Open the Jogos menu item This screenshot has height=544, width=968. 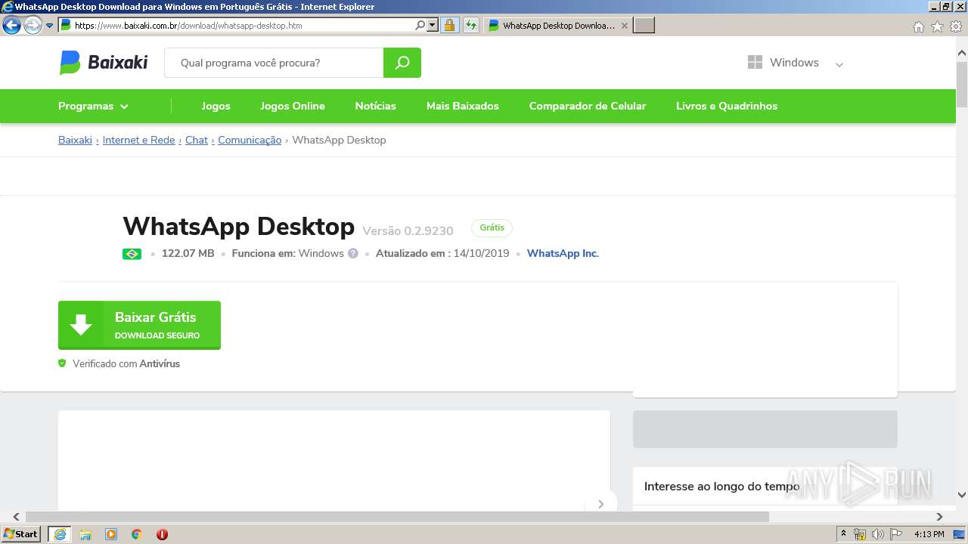[x=216, y=106]
